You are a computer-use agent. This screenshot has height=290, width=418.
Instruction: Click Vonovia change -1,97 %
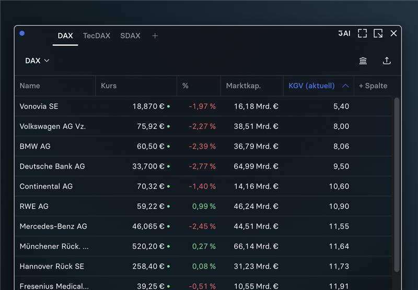[202, 106]
